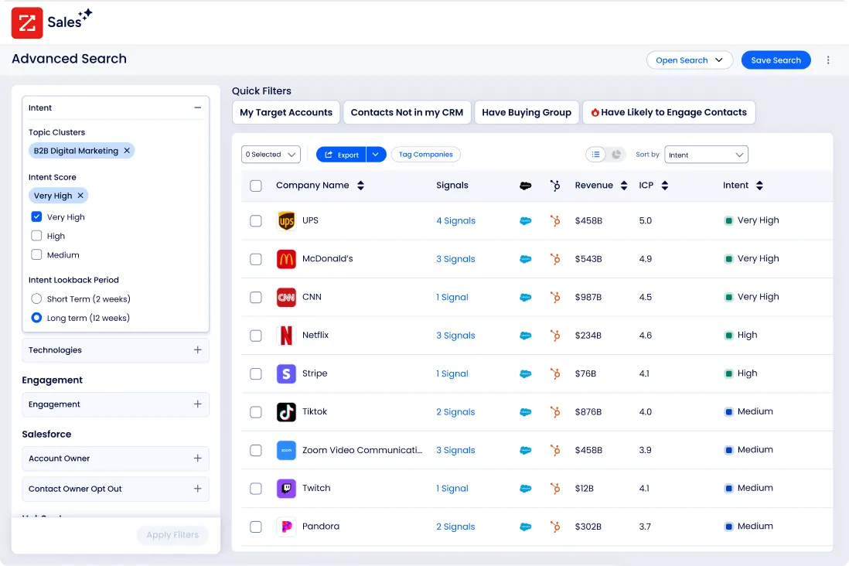Click the HubSpot icon in Netflix row
The image size is (849, 566).
pyautogui.click(x=554, y=336)
